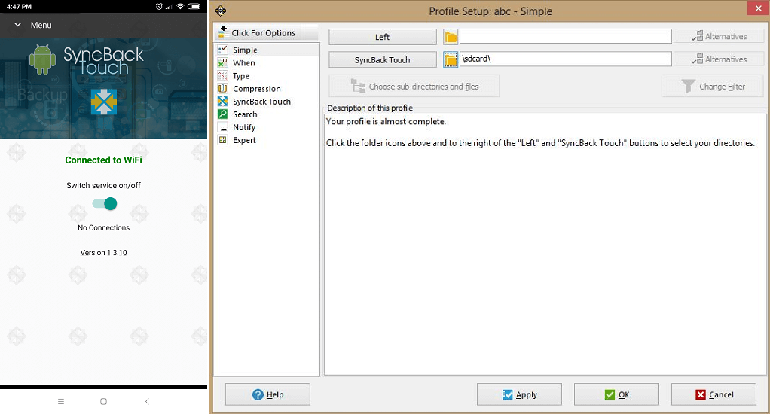
Task: Cancel the profile setup
Action: 714,394
